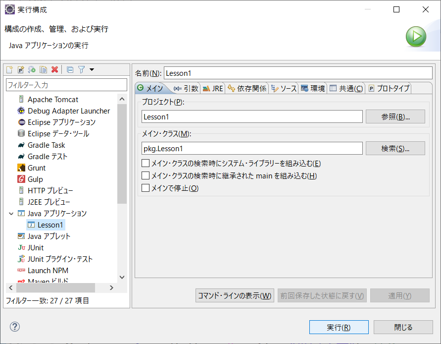
Task: Click the JUnit icon in the tree
Action: click(21, 247)
